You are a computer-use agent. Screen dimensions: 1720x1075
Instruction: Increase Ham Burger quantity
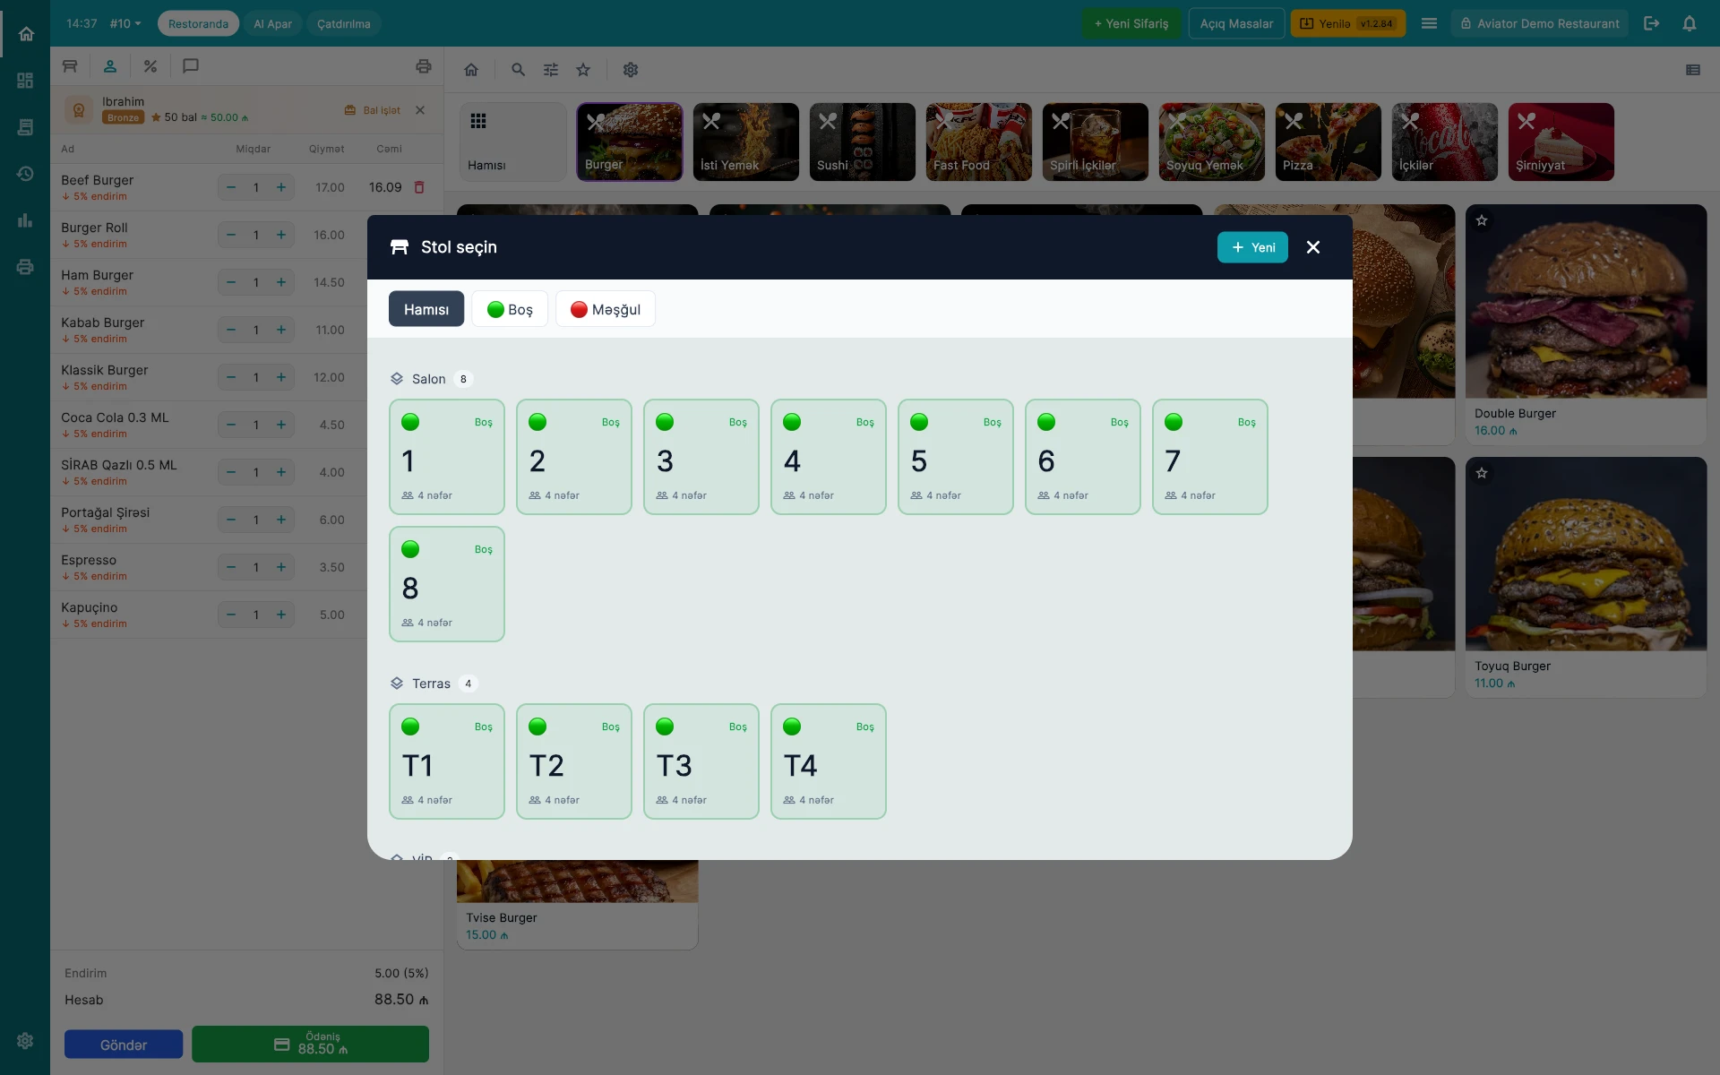pos(281,282)
